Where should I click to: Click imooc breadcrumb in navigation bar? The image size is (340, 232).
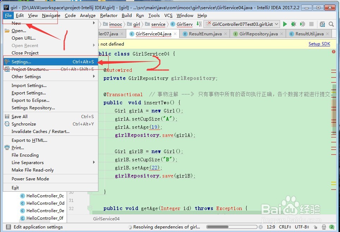click(113, 24)
